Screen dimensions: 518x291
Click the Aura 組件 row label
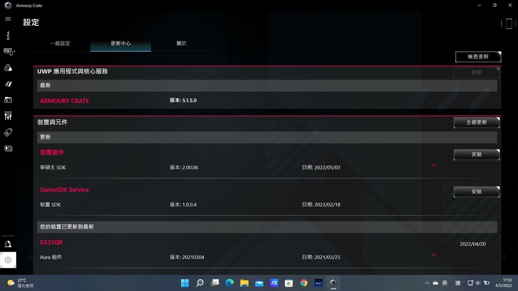(51, 257)
